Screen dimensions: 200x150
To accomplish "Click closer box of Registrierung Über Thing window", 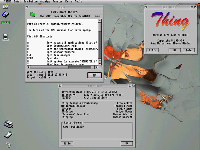I will pos(60,86).
